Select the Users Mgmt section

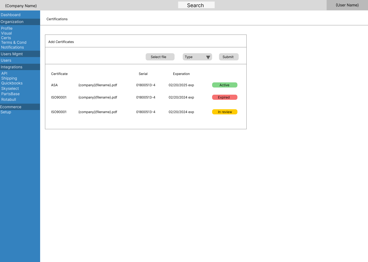[20, 54]
